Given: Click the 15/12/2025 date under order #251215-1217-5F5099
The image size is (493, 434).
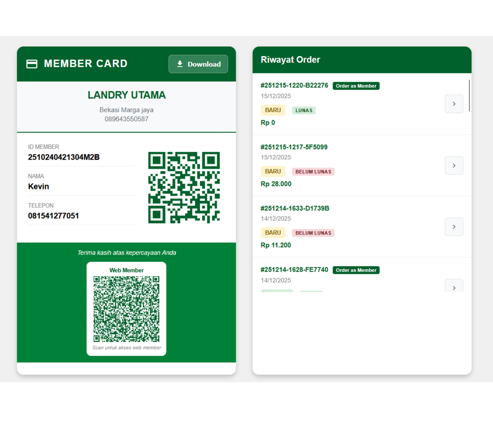Looking at the screenshot, I should (276, 158).
